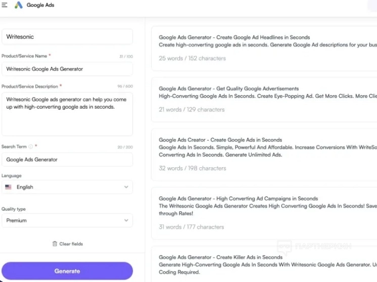Click into the Product/Service Name field

tap(67, 69)
